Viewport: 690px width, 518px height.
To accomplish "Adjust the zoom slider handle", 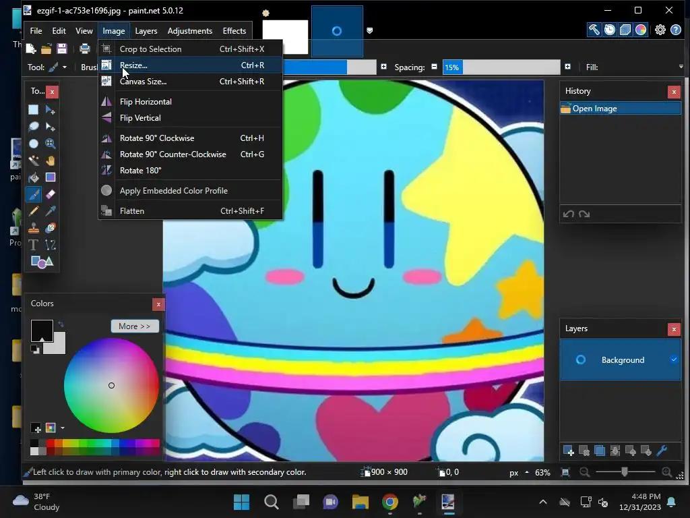I will tap(625, 472).
